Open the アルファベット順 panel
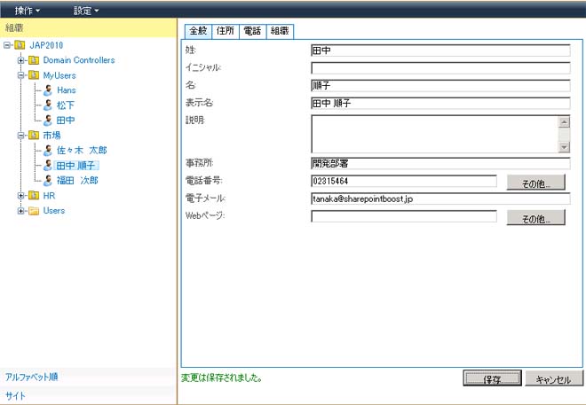This screenshot has width=586, height=405. [31, 377]
